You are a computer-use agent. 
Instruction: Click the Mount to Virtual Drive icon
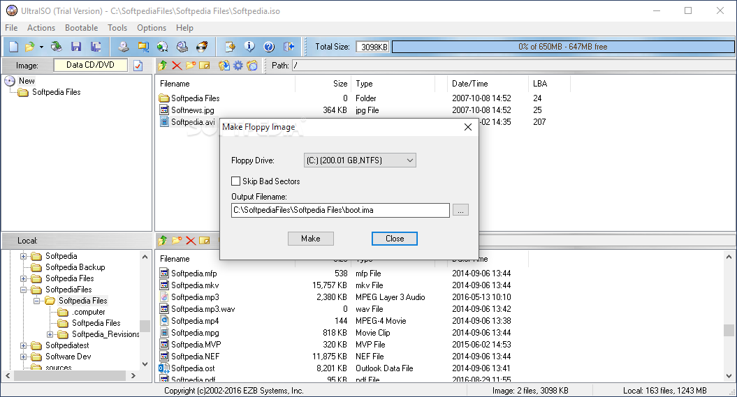pyautogui.click(x=182, y=47)
